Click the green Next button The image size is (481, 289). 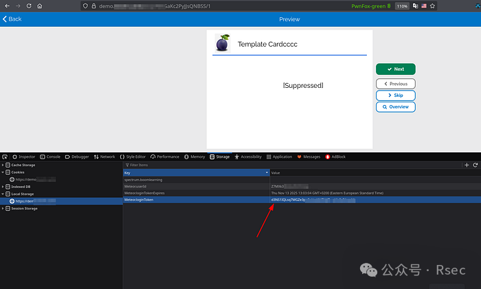tap(395, 69)
